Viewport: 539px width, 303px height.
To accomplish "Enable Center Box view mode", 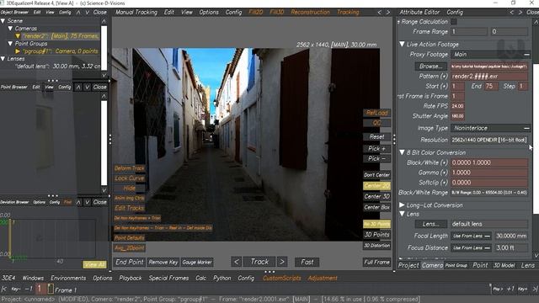I will click(x=376, y=207).
